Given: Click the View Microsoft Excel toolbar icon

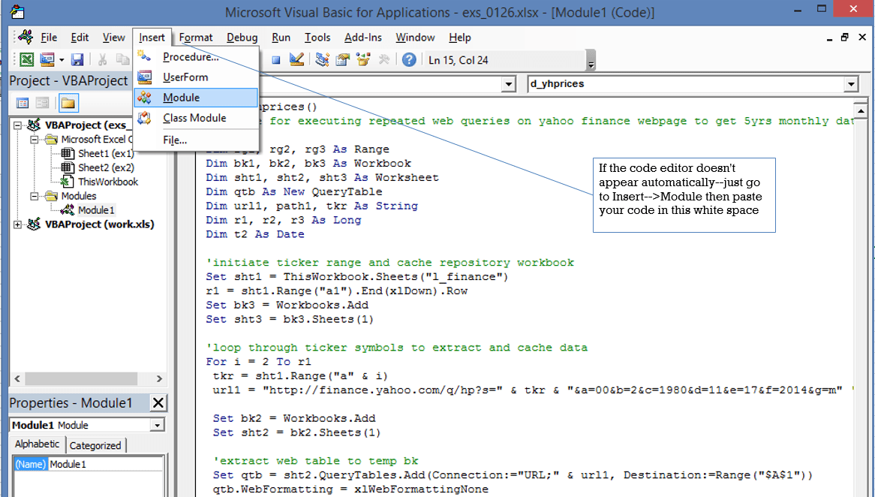Looking at the screenshot, I should pyautogui.click(x=26, y=60).
